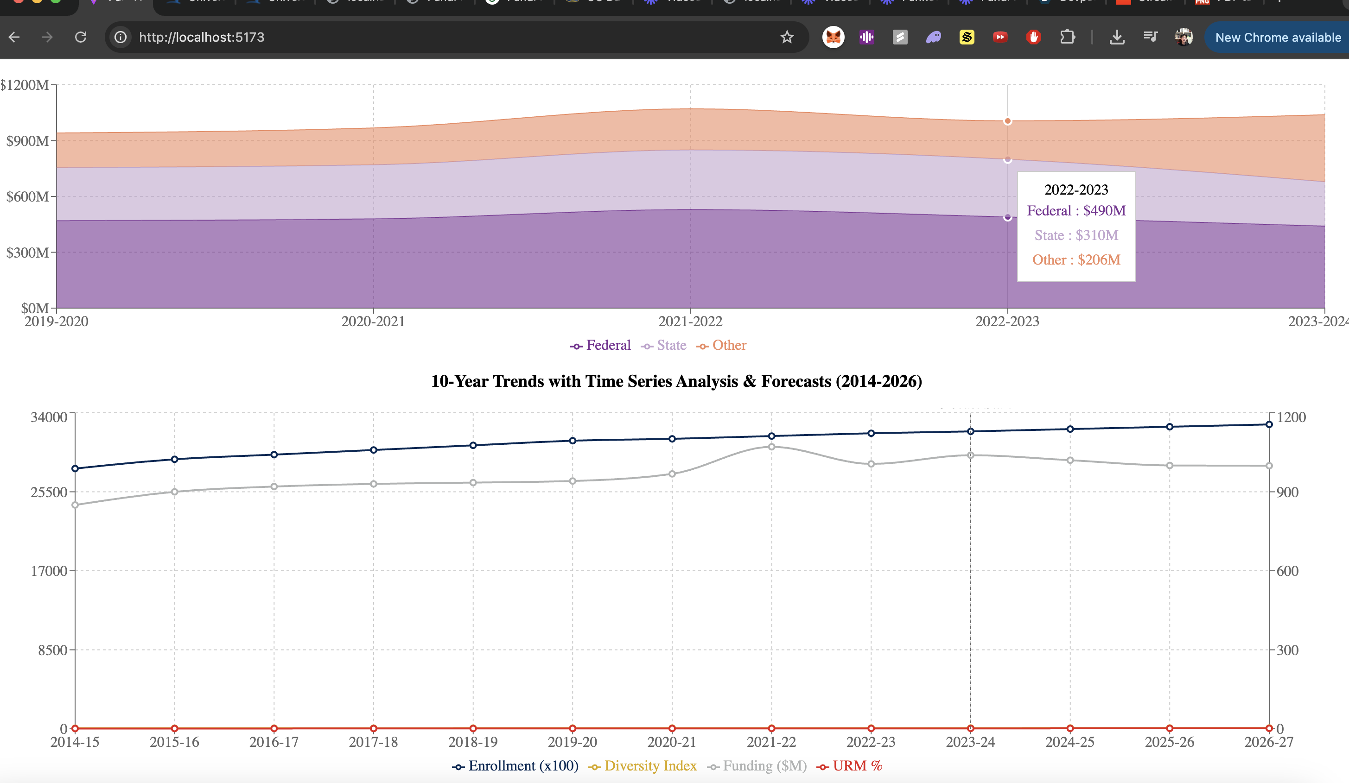Screen dimensions: 1349x783
Task: Click the yellow S extension icon
Action: click(967, 37)
